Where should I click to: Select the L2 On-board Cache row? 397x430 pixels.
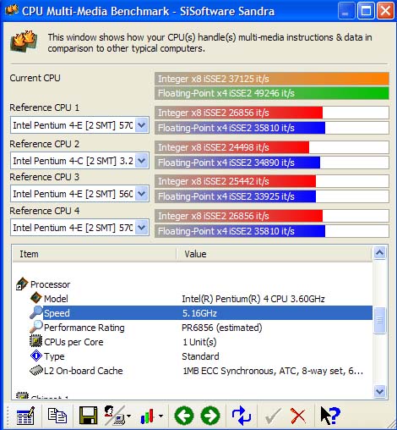(x=193, y=371)
